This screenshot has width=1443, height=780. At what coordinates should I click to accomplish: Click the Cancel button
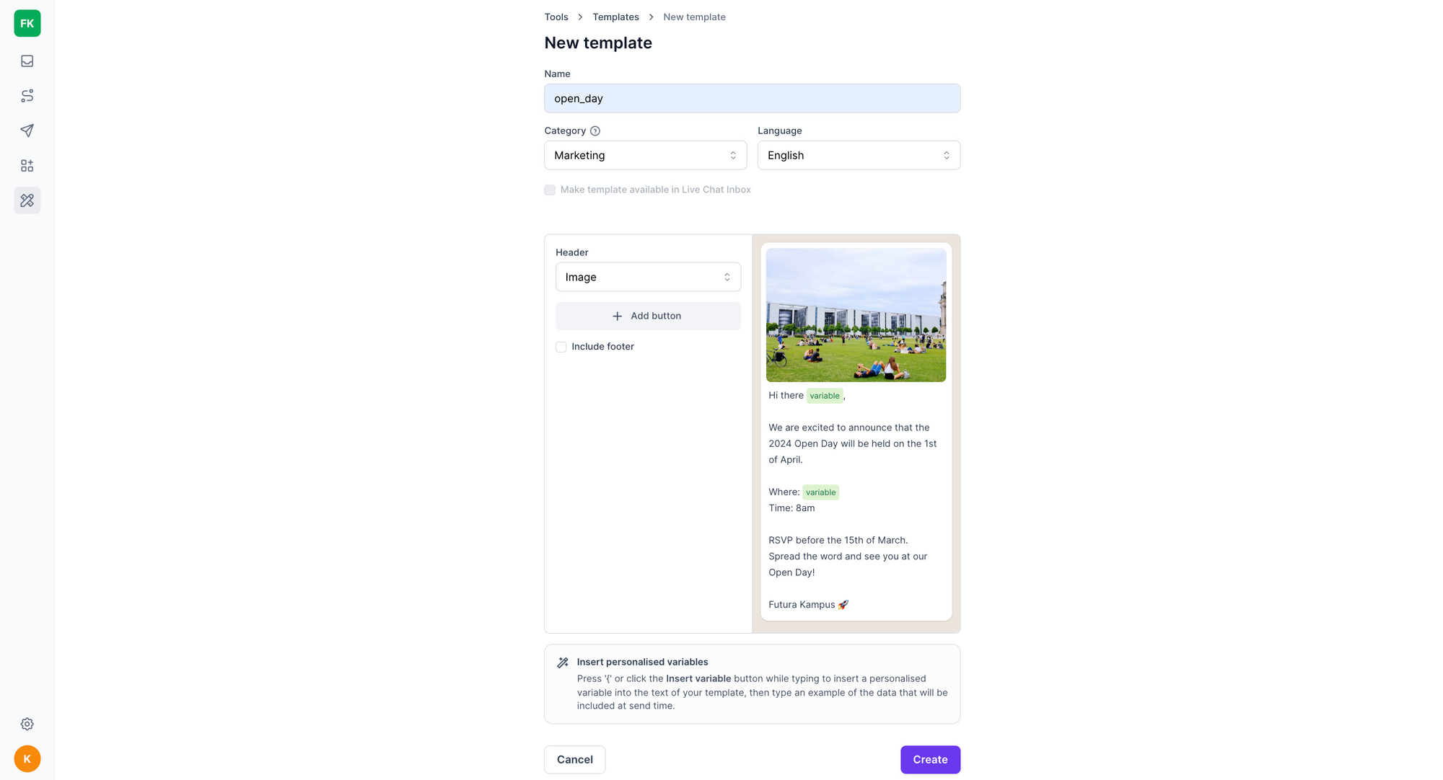[574, 759]
